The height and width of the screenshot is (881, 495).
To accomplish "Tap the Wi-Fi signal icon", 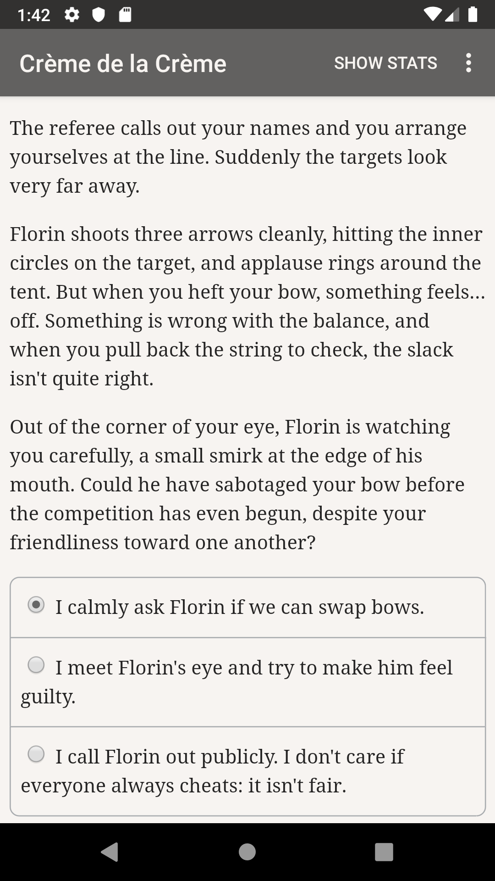I will [433, 15].
